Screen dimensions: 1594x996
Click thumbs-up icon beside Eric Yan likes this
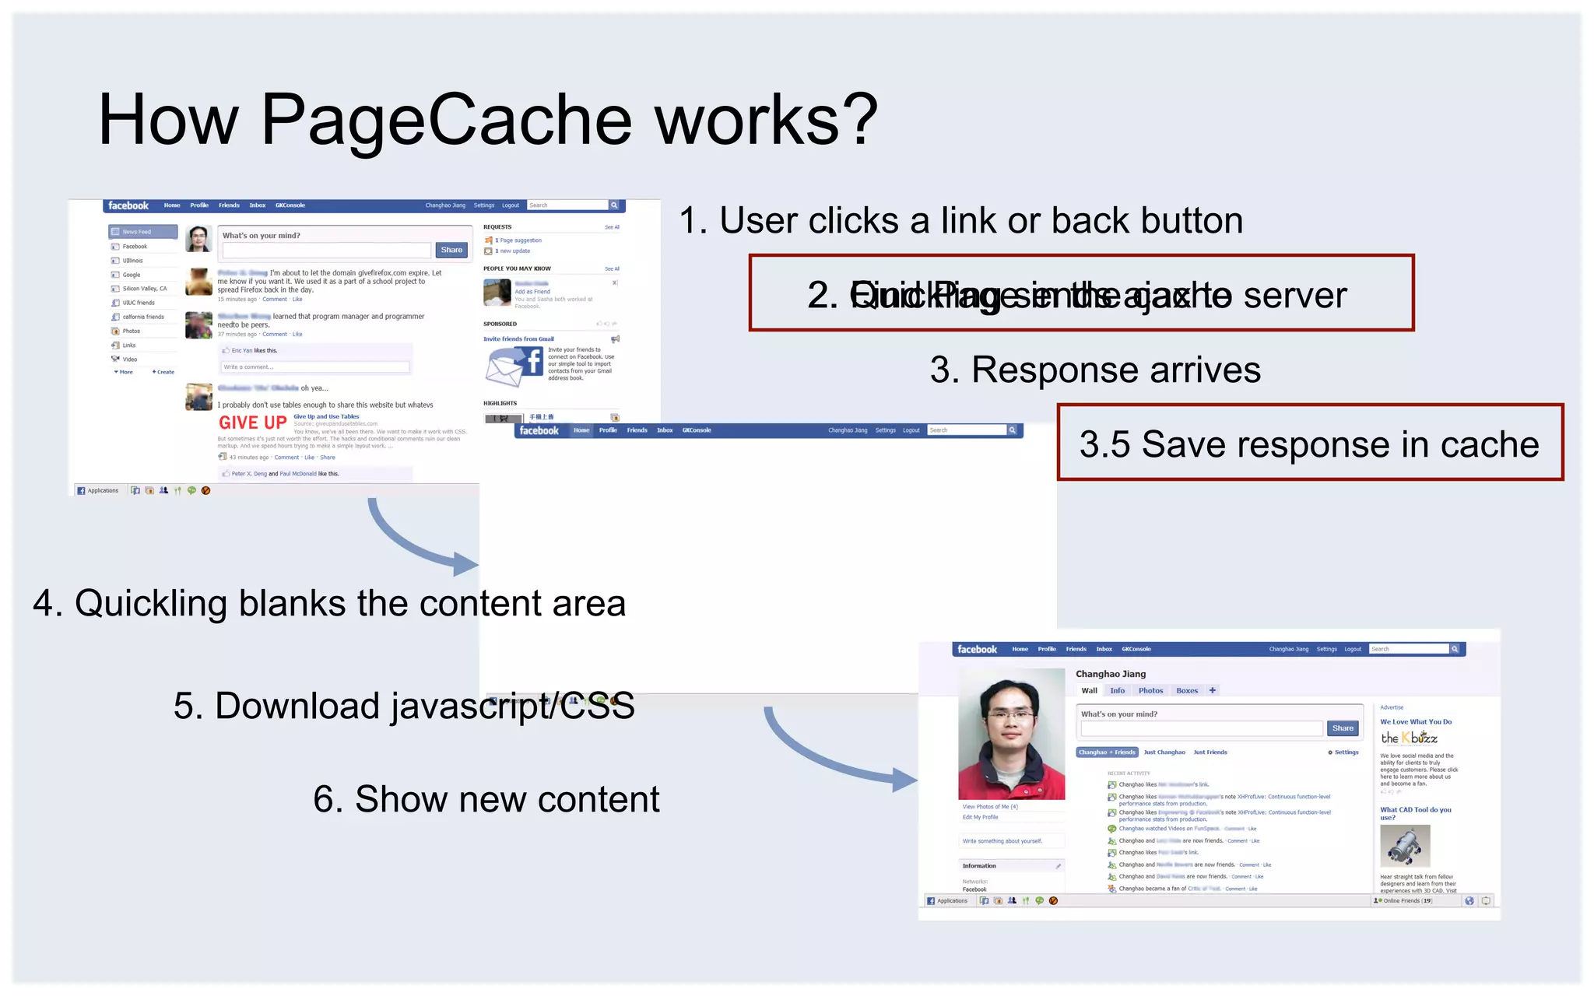tap(226, 351)
